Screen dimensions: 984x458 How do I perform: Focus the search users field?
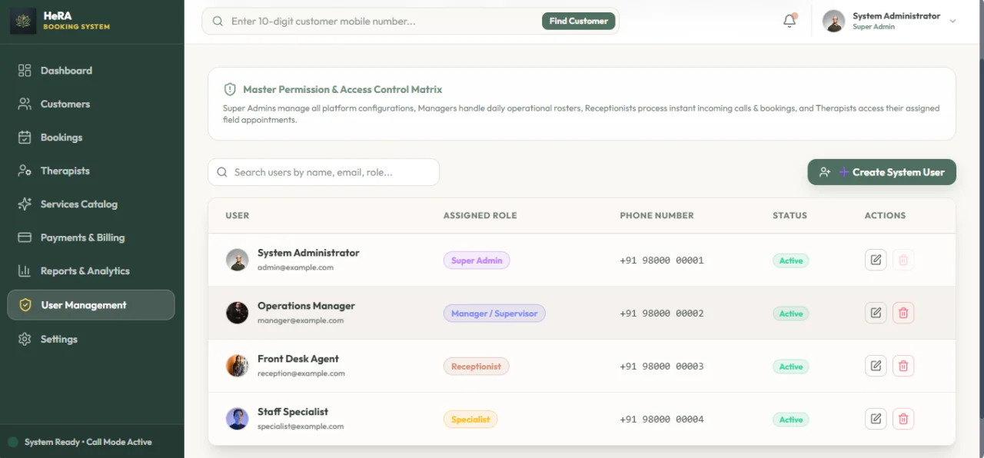[x=324, y=172]
